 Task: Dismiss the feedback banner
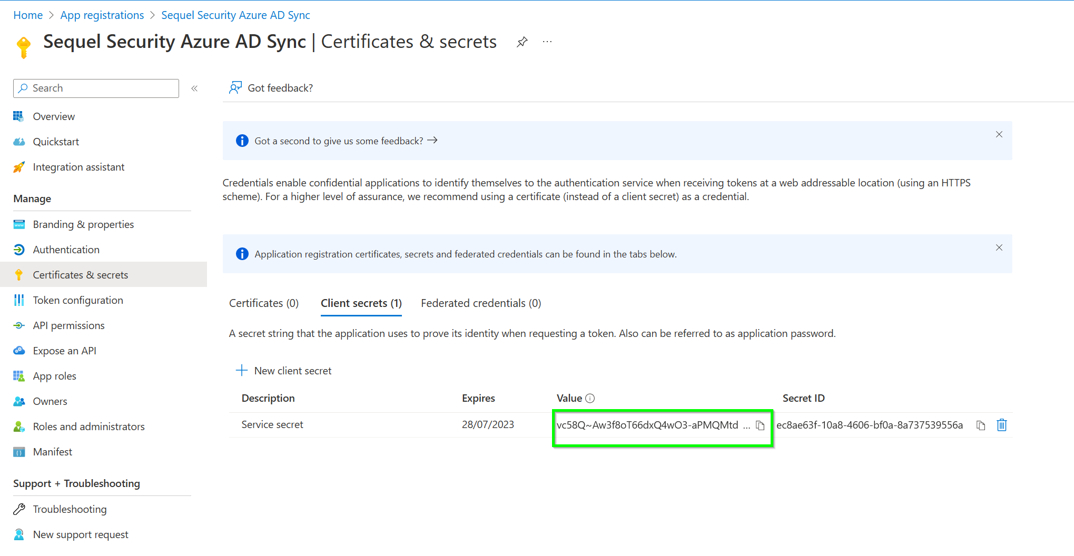pyautogui.click(x=999, y=134)
